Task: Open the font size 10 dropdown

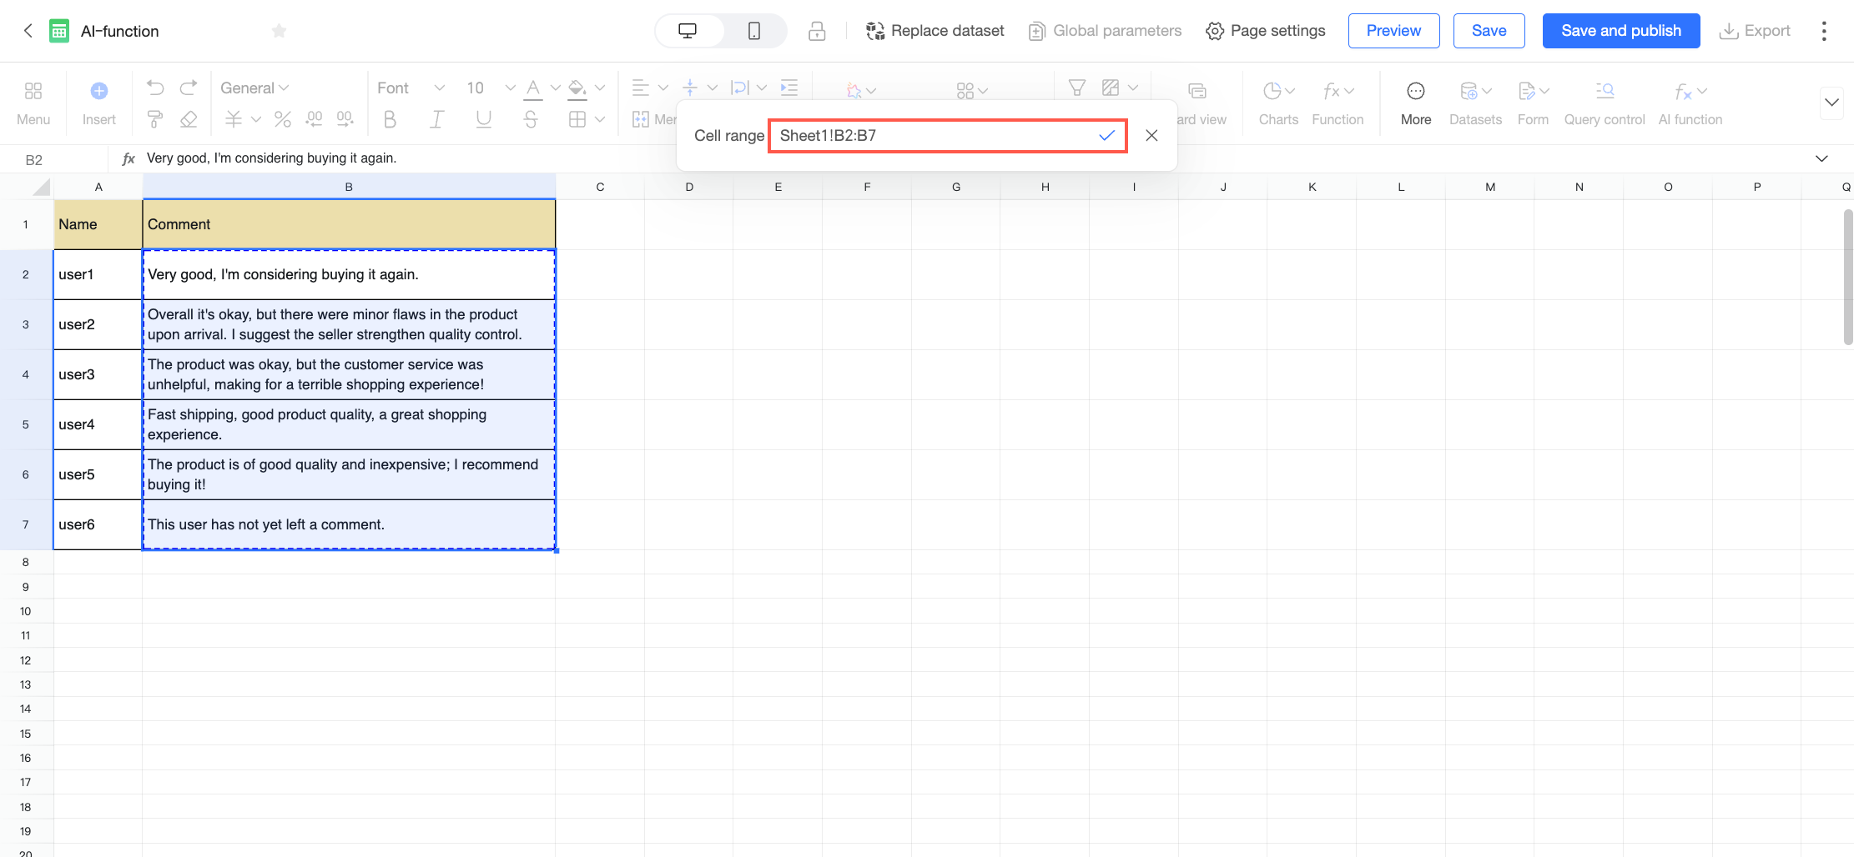Action: click(491, 88)
